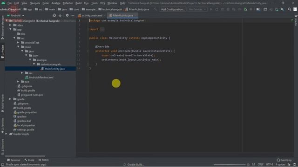The image size is (298, 167).
Task: Expand the .idea folder
Action: coord(10,25)
